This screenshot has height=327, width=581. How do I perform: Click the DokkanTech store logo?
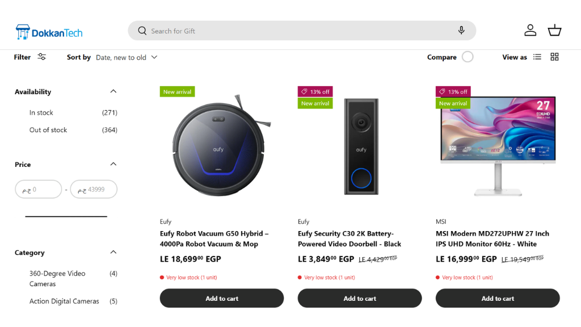49,32
